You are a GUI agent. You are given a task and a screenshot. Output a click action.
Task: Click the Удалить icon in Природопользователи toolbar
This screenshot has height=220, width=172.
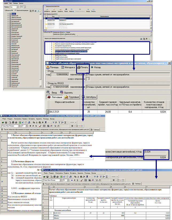[60, 10]
